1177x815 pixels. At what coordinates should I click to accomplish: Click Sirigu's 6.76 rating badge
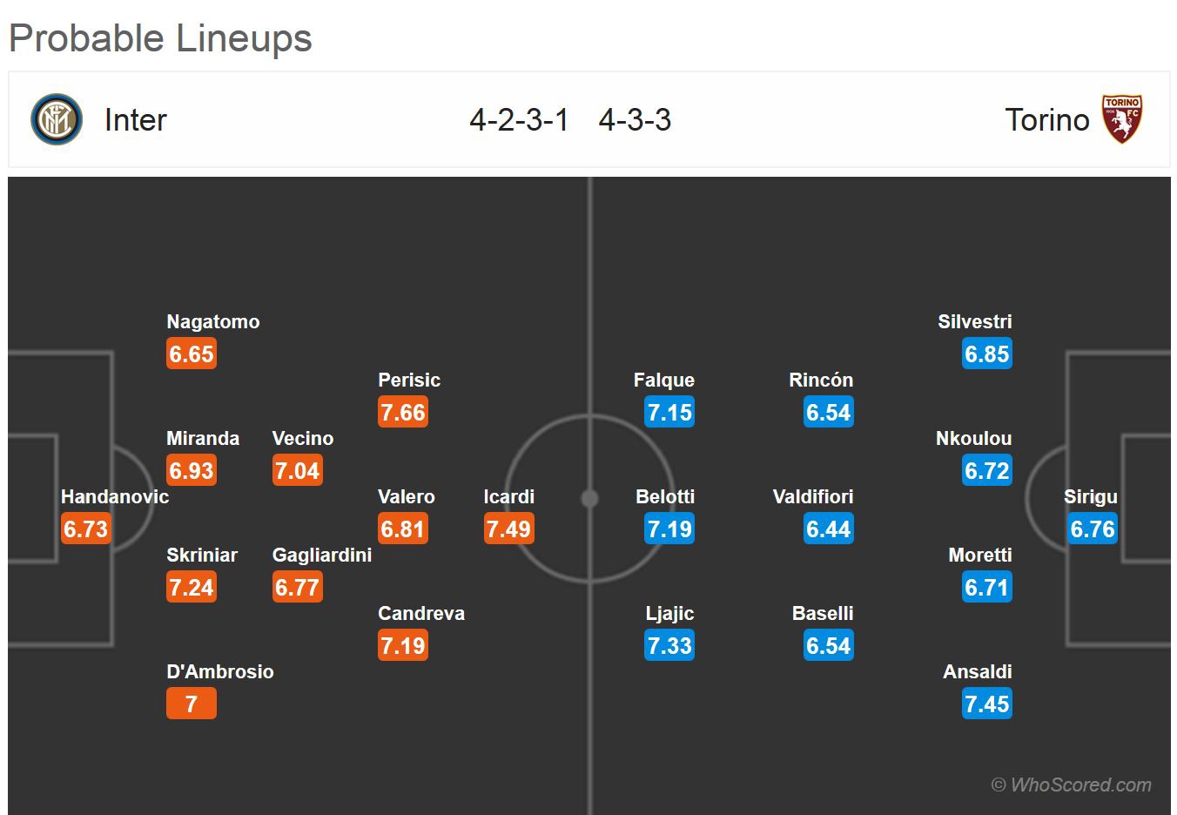[1093, 529]
